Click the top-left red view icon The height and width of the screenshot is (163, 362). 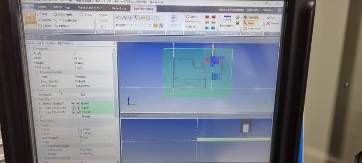tap(207, 17)
